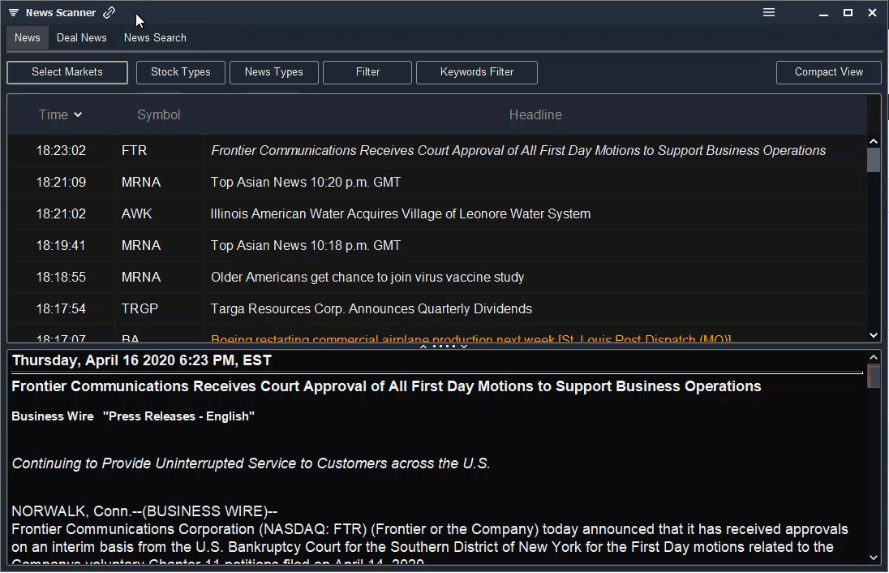Open the Stock Types options

(180, 72)
